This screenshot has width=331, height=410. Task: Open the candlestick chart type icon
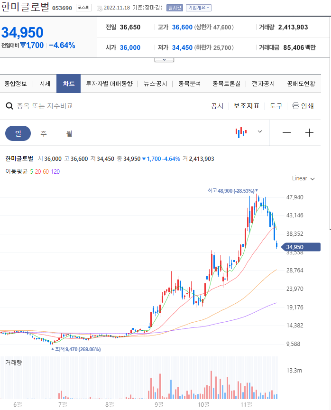241,132
